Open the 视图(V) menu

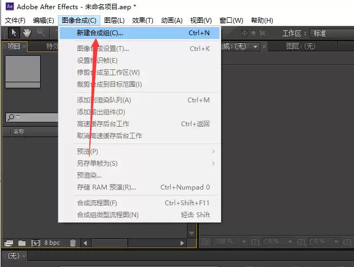coord(201,21)
